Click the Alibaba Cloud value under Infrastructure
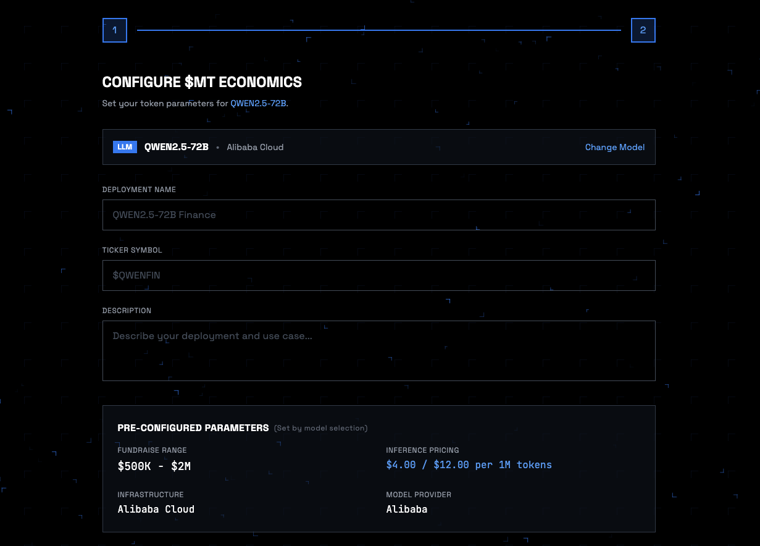 156,509
